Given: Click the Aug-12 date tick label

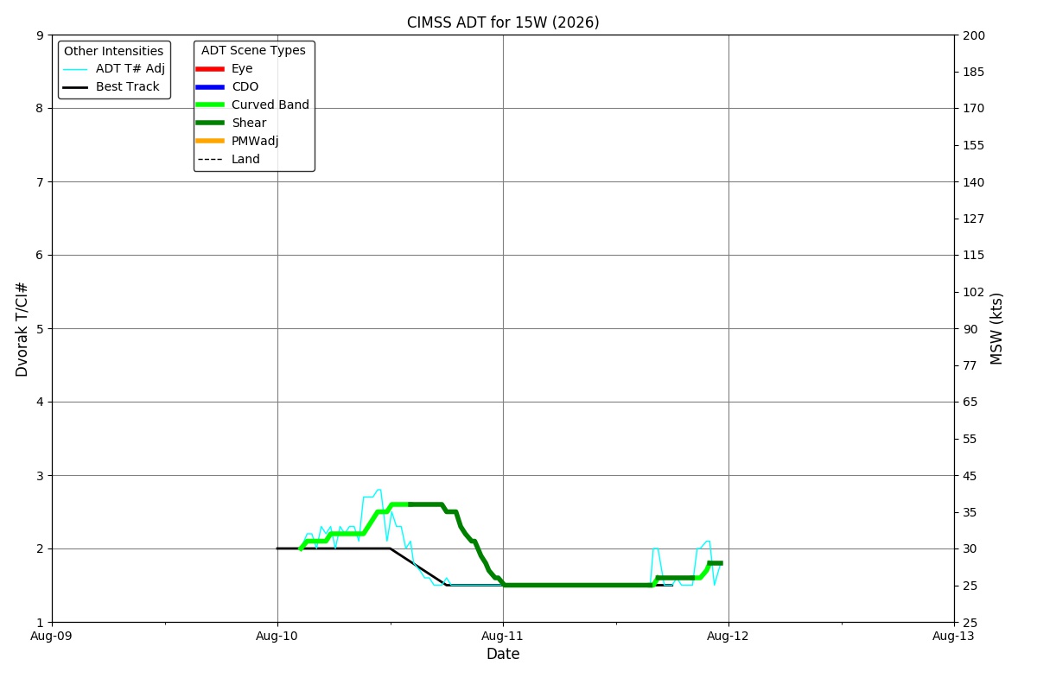Looking at the screenshot, I should click(x=728, y=637).
